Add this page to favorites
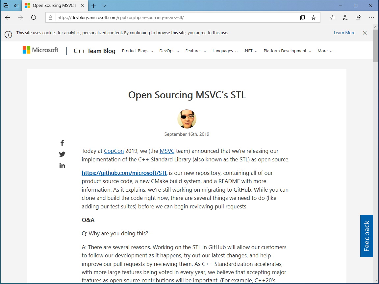The width and height of the screenshot is (379, 284). 314,17
